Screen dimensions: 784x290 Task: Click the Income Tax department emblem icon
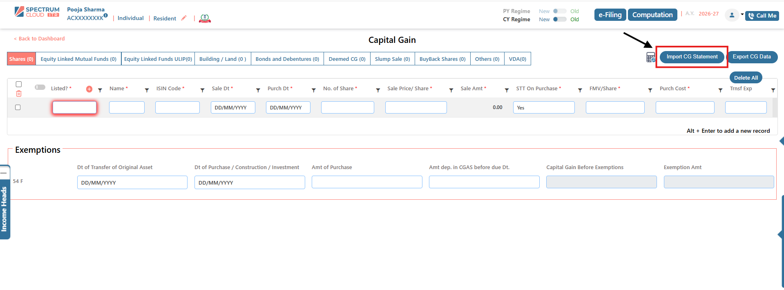(205, 18)
